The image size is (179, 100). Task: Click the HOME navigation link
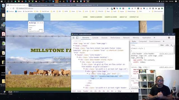point(85,17)
